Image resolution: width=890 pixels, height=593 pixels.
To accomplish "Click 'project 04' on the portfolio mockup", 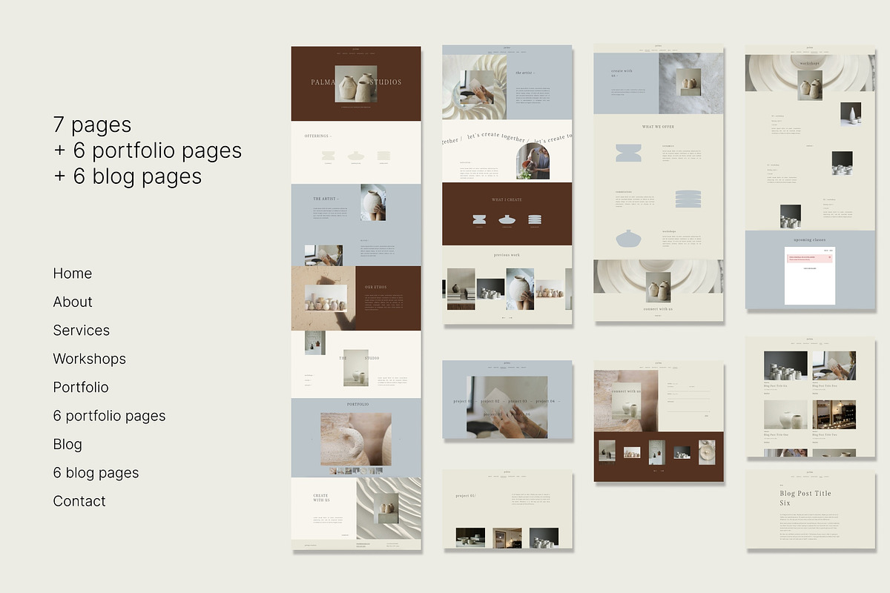I will click(x=544, y=401).
